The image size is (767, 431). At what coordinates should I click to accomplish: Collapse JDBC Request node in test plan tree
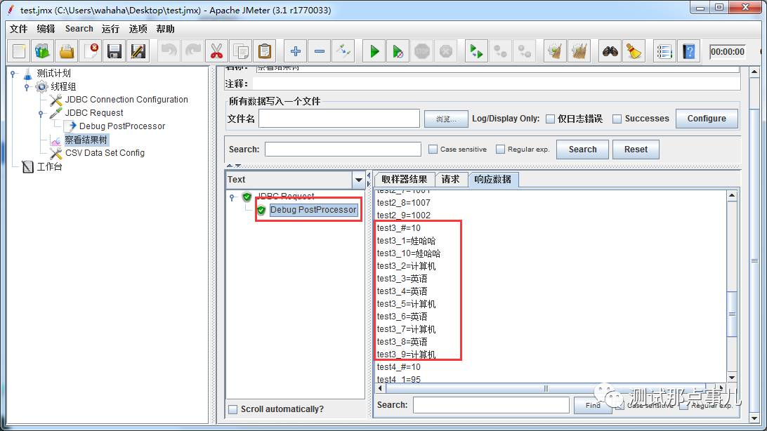pyautogui.click(x=41, y=114)
